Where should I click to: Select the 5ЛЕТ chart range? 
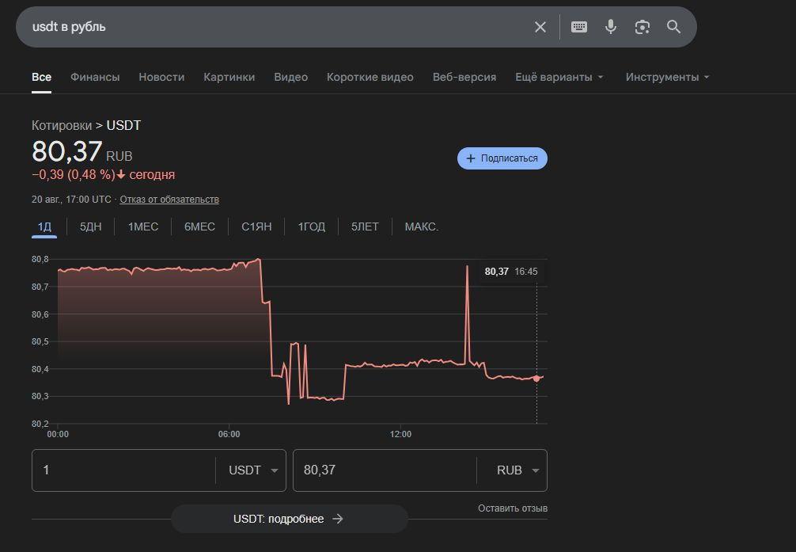tap(365, 227)
